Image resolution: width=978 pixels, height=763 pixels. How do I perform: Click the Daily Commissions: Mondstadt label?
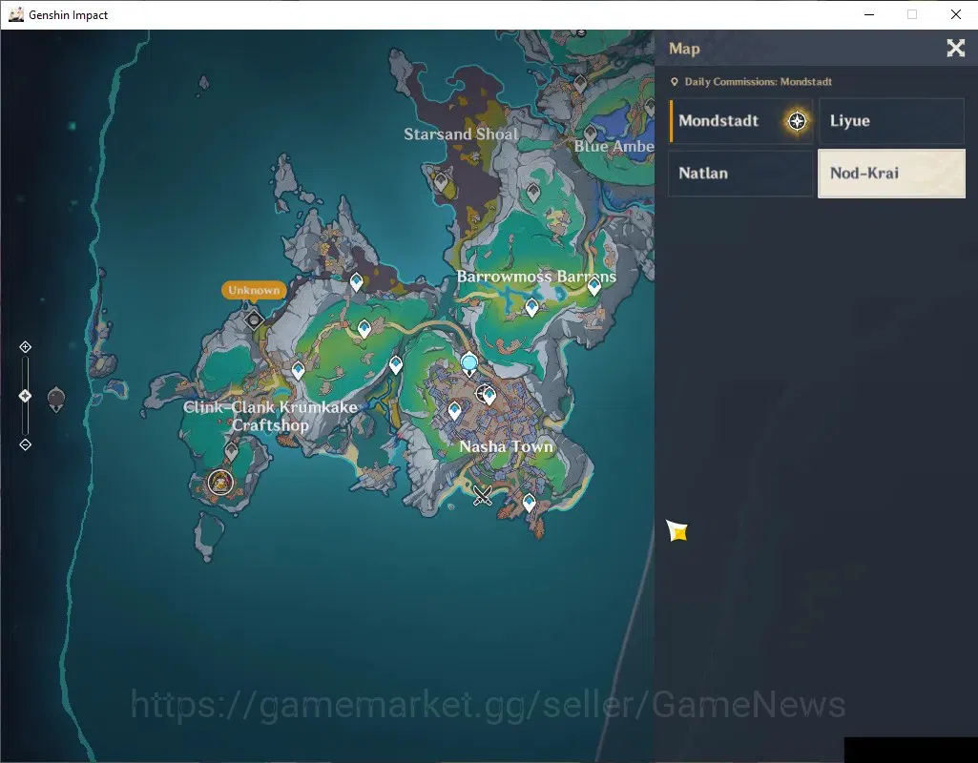(758, 82)
